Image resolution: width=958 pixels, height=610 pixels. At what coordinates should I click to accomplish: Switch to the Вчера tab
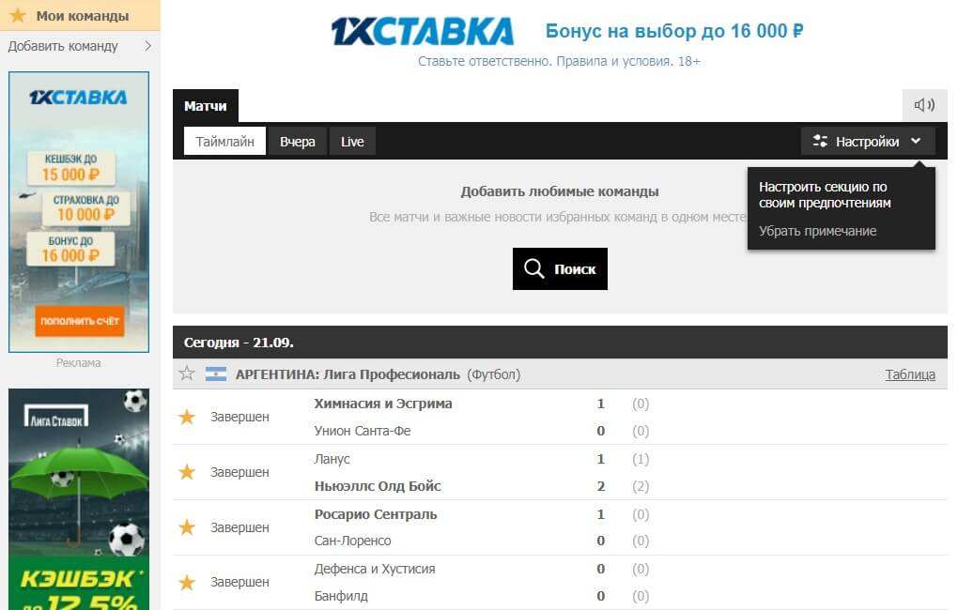click(x=298, y=141)
